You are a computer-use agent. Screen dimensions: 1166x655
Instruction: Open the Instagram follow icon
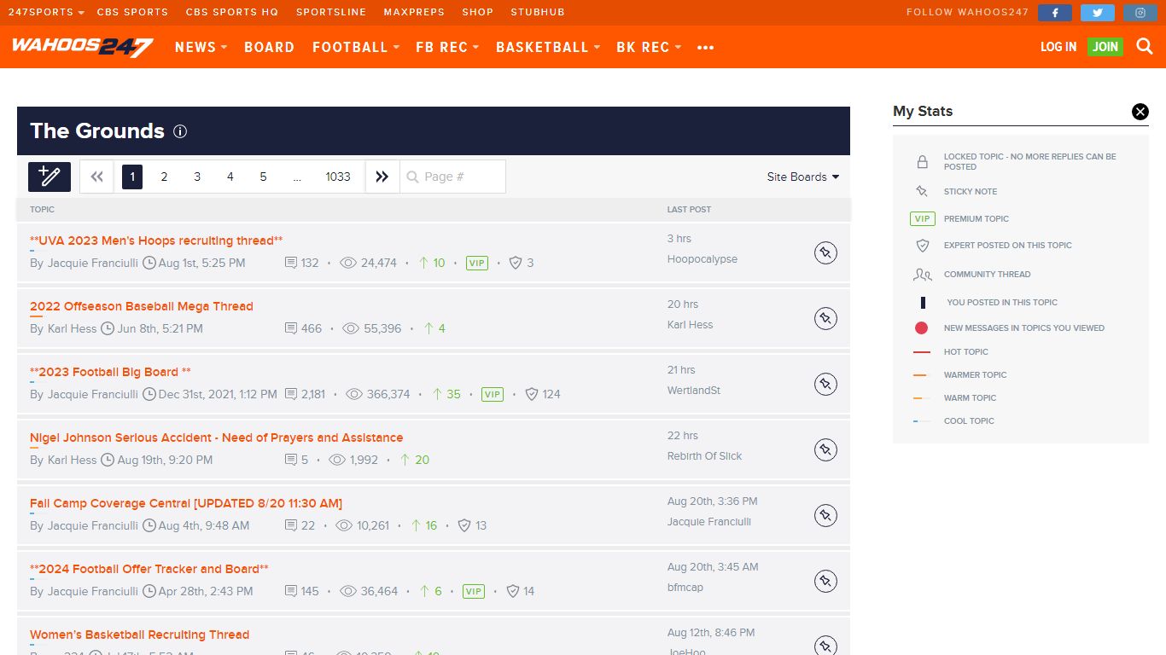coord(1140,13)
